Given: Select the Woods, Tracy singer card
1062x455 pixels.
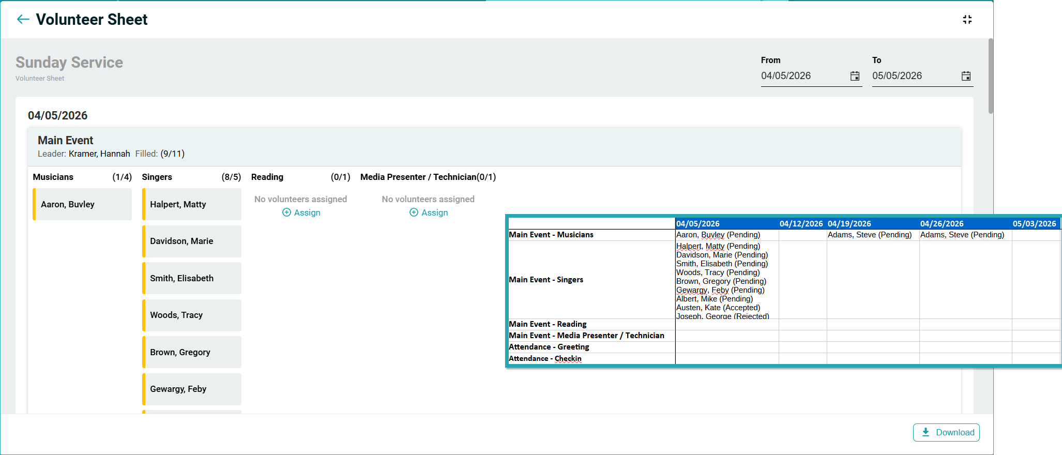Looking at the screenshot, I should (x=192, y=315).
